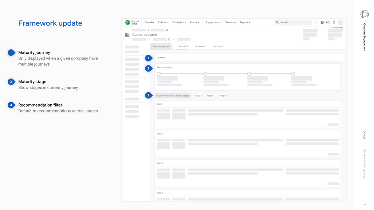Click the logo in the slide's top-right corner
The height and width of the screenshot is (210, 374).
[365, 14]
